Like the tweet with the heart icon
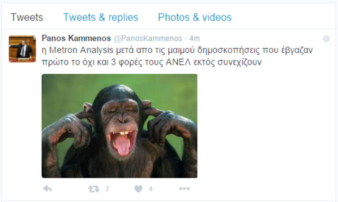This screenshot has height=202, width=338. pyautogui.click(x=138, y=189)
